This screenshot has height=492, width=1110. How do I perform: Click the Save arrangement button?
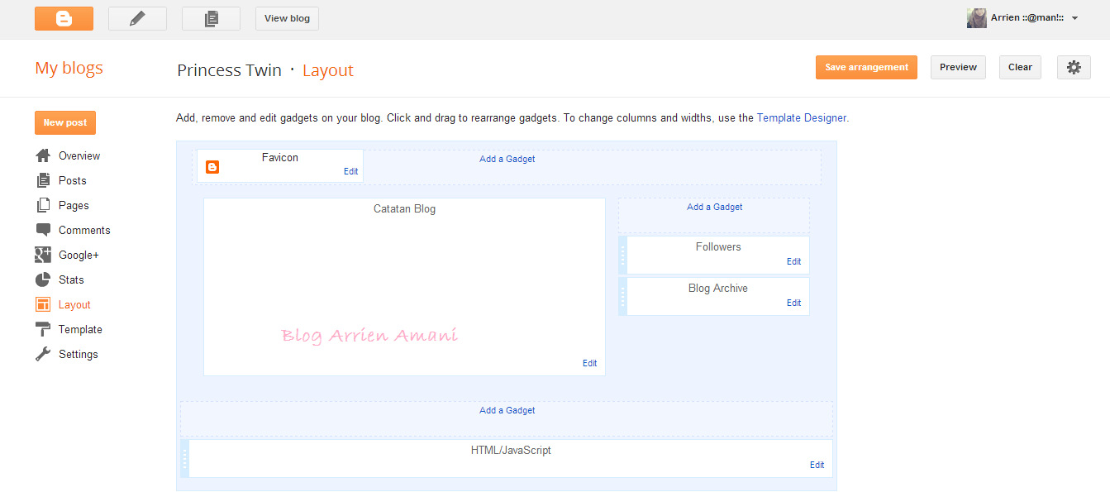pos(866,67)
